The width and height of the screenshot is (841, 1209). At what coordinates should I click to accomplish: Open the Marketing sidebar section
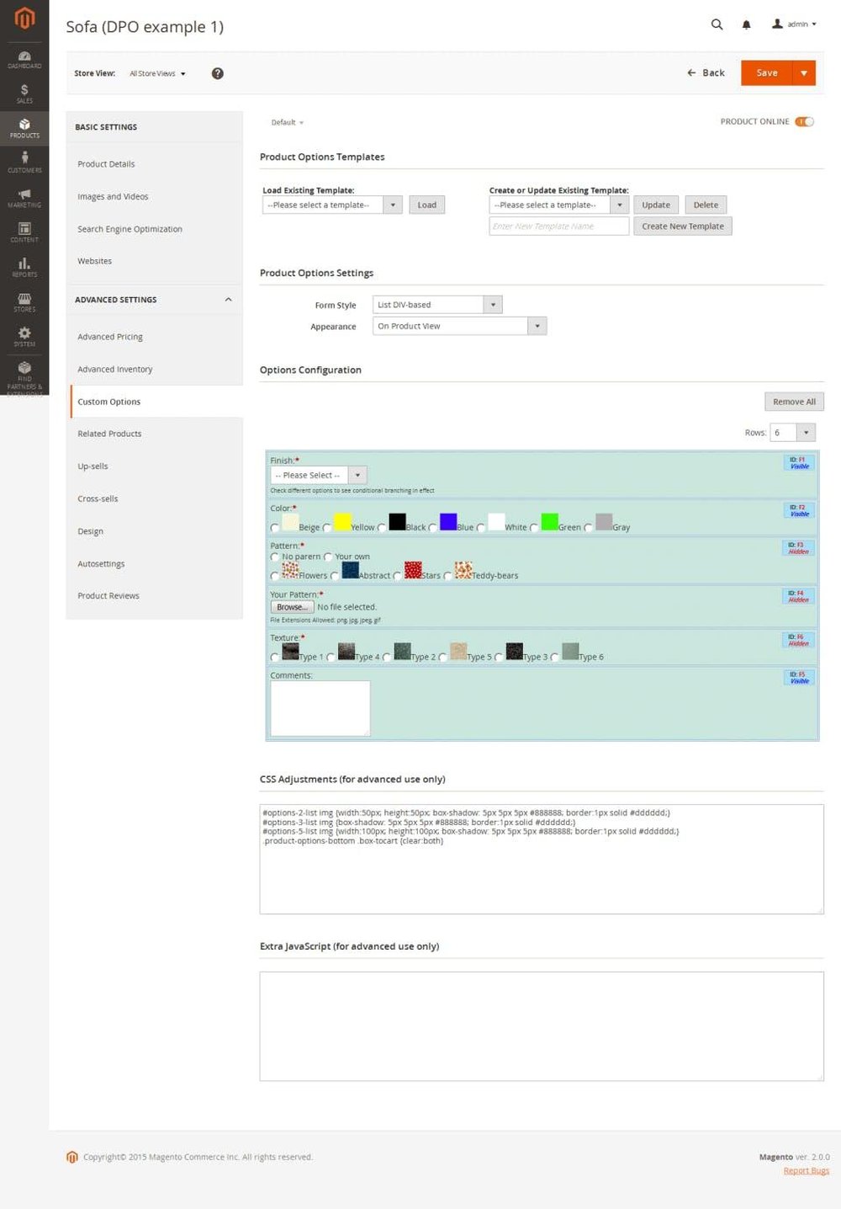[x=24, y=198]
